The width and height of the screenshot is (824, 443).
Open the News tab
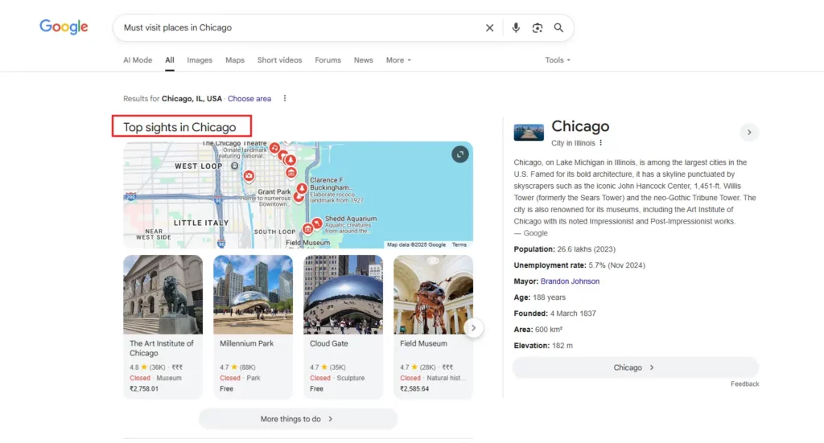tap(363, 59)
